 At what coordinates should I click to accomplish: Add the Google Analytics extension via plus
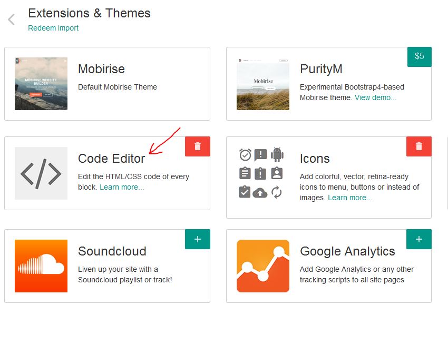[x=419, y=239]
